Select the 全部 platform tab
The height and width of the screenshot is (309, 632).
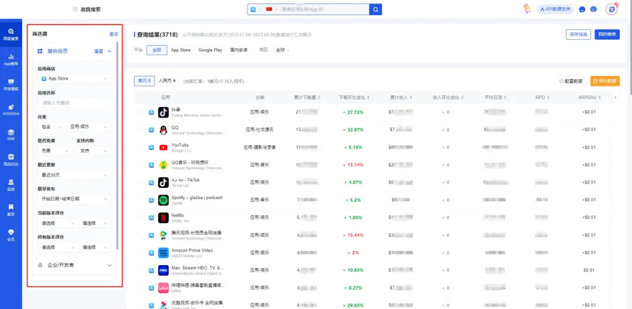click(x=157, y=50)
